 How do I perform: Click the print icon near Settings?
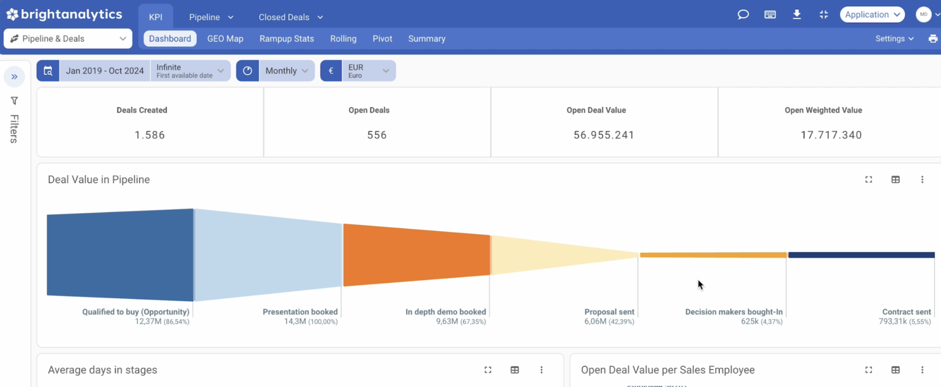point(932,38)
